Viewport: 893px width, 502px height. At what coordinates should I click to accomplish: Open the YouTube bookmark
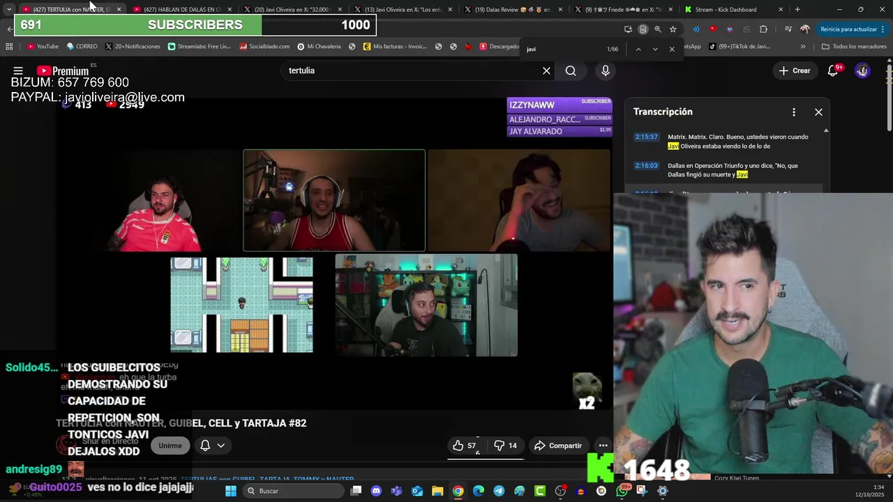pos(43,47)
